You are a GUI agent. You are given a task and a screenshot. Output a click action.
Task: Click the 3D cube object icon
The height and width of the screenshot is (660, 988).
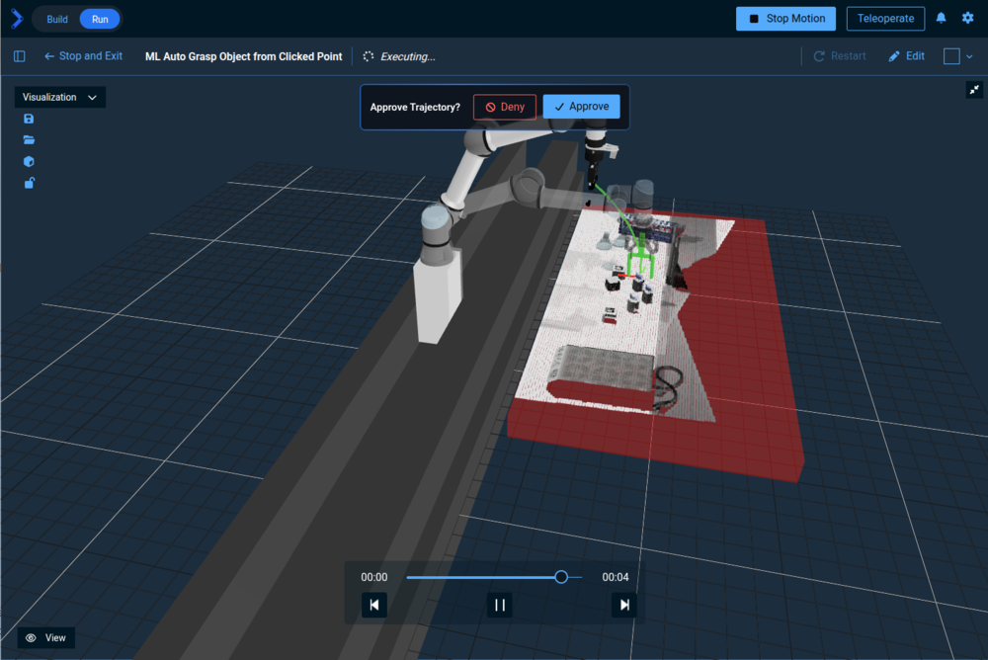[x=29, y=161]
